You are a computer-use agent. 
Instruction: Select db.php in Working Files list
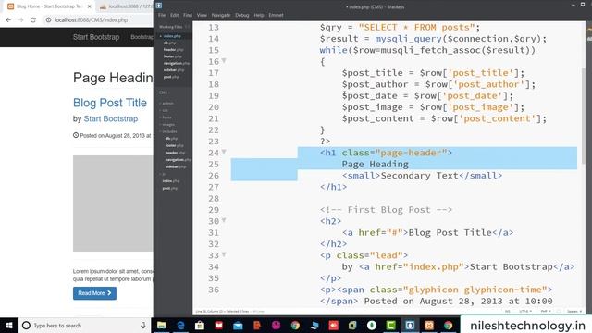(x=169, y=43)
